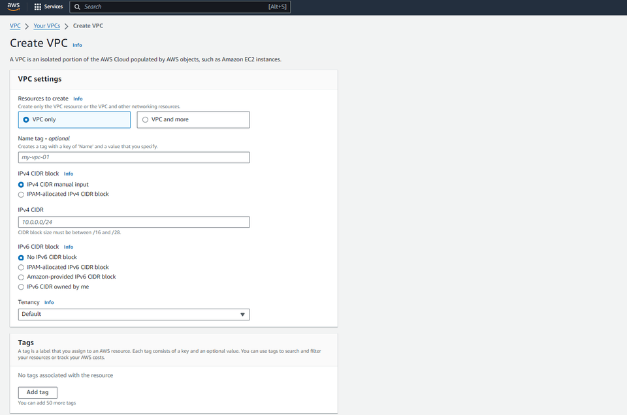This screenshot has width=627, height=415.
Task: Click the search magnifier icon
Action: 77,7
